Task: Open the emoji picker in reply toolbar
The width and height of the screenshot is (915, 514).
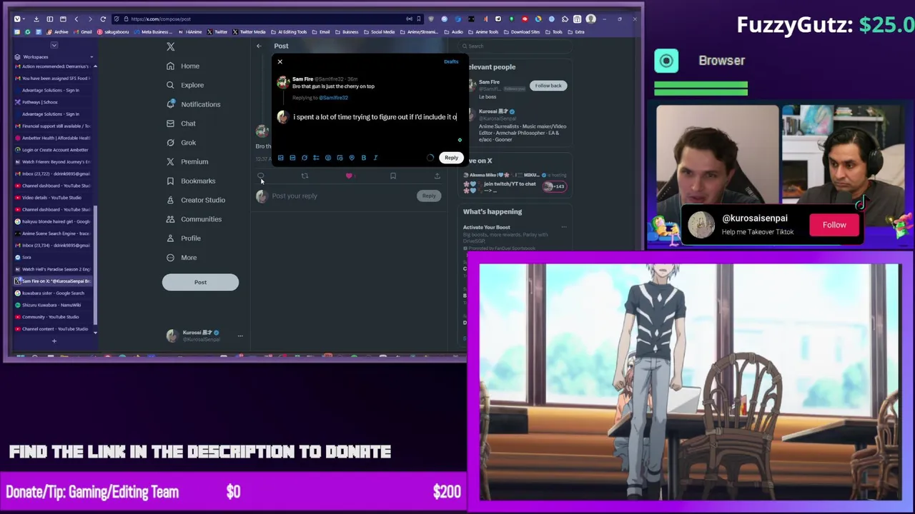Action: (328, 158)
